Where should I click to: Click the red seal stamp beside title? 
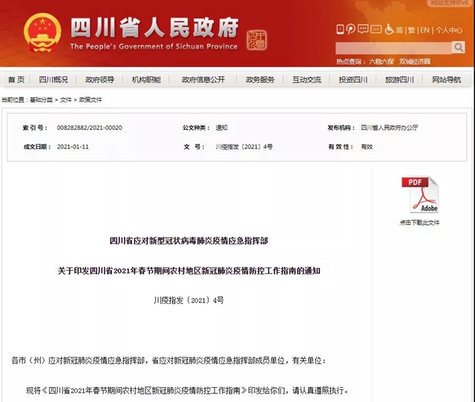(257, 39)
